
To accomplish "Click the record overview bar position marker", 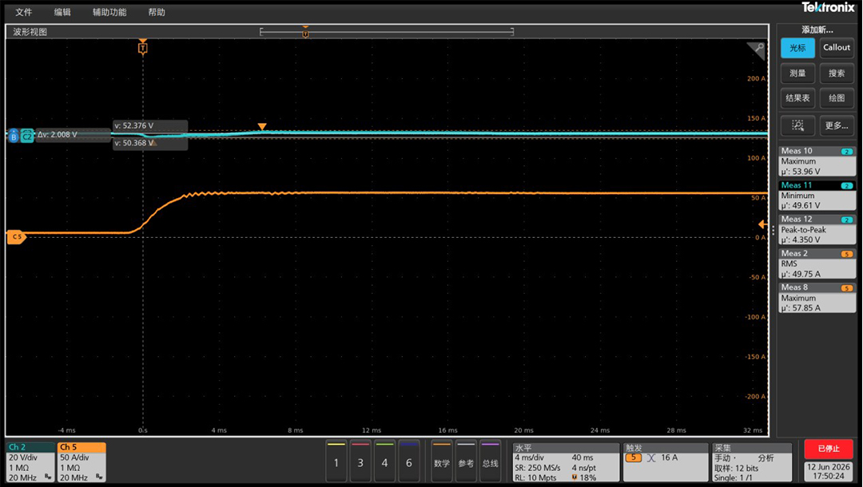I will (305, 33).
